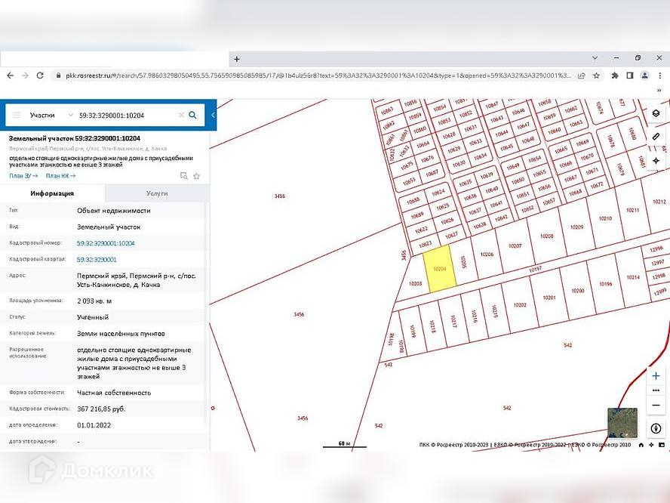Viewport: 670px width, 503px height.
Task: Click parcel 10201 on the map
Action: tap(549, 298)
